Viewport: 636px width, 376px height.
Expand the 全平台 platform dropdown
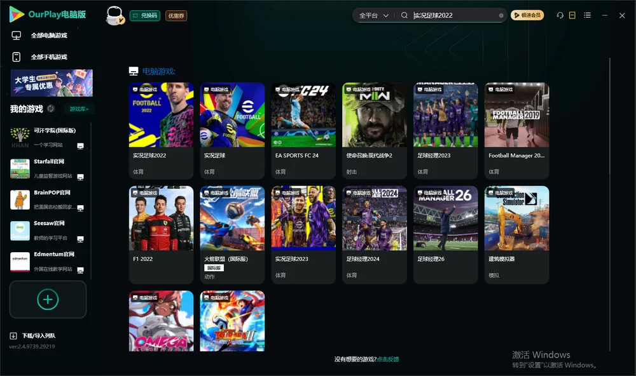[373, 15]
